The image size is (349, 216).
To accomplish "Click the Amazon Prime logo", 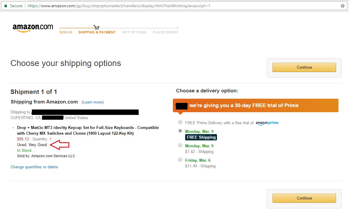I will tap(267, 123).
